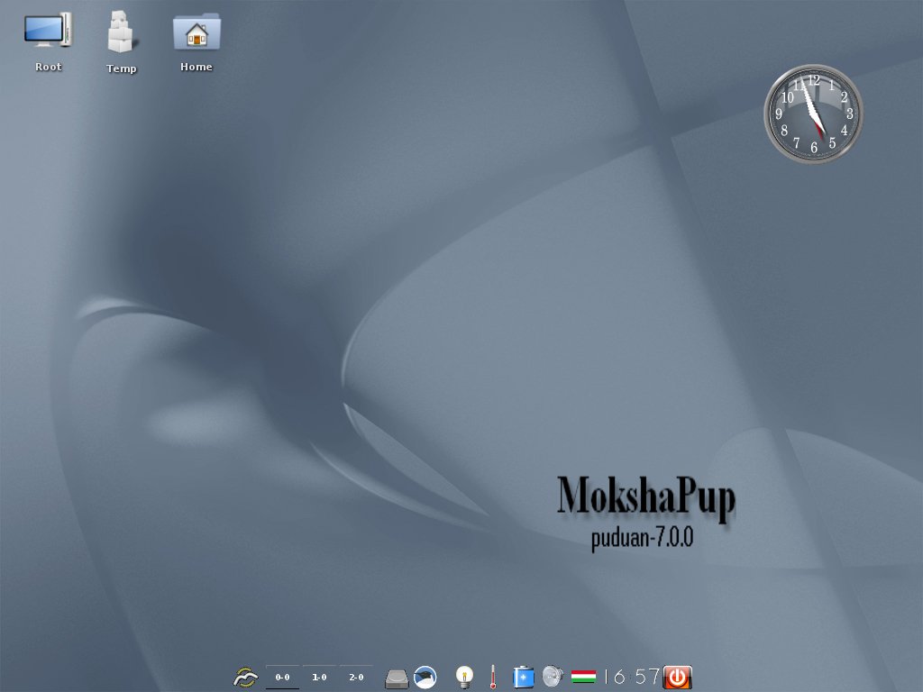Click the light bulb backlight icon

coord(464,678)
